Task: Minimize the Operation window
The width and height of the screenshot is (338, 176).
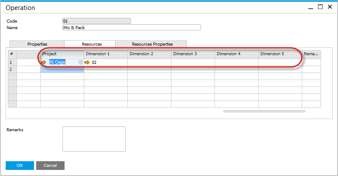Action: [x=310, y=7]
